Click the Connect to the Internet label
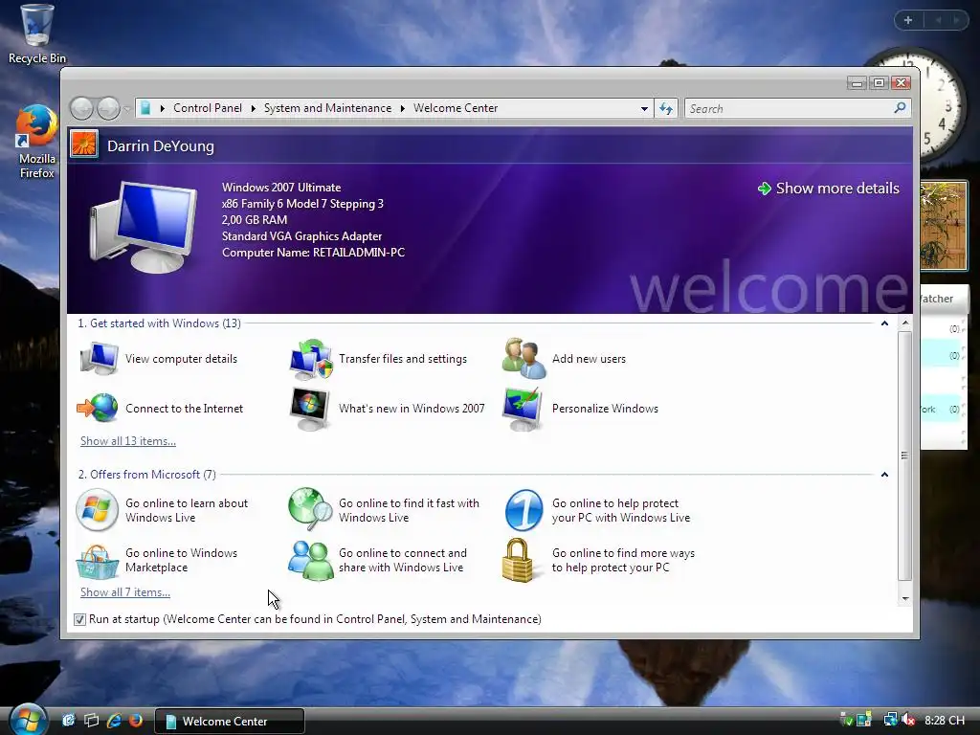The height and width of the screenshot is (735, 980). [x=185, y=409]
